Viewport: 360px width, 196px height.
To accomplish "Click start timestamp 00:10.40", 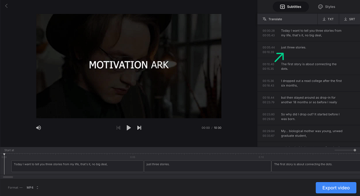I will (x=268, y=64).
